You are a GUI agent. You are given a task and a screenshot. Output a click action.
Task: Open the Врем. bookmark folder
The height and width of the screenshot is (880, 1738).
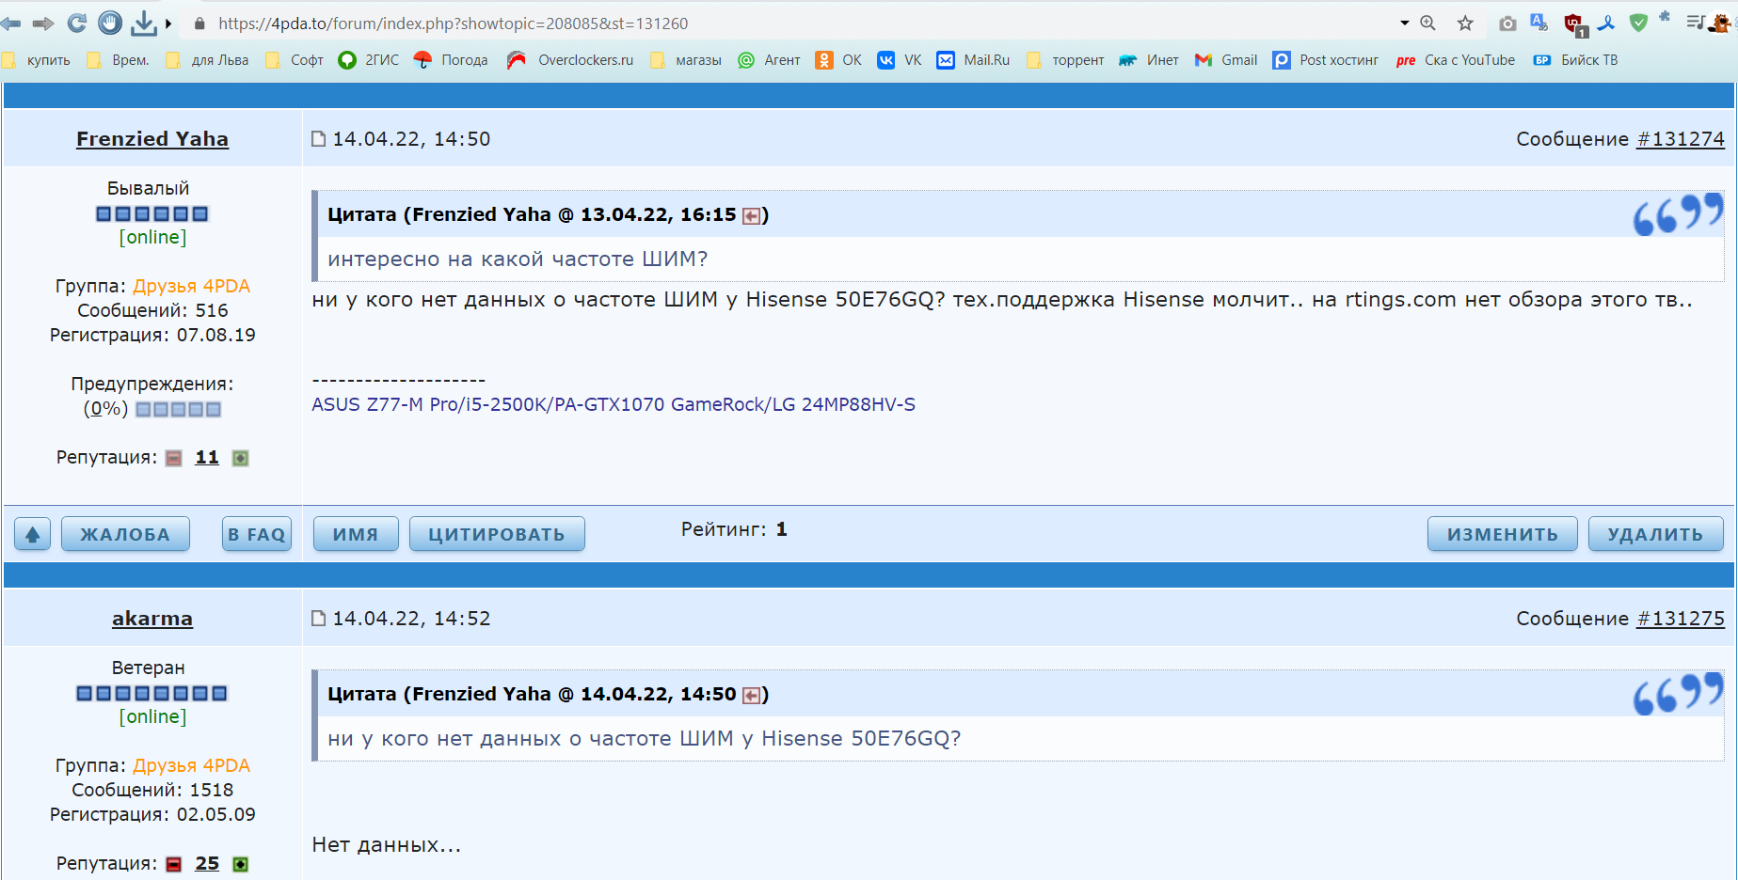pos(118,60)
